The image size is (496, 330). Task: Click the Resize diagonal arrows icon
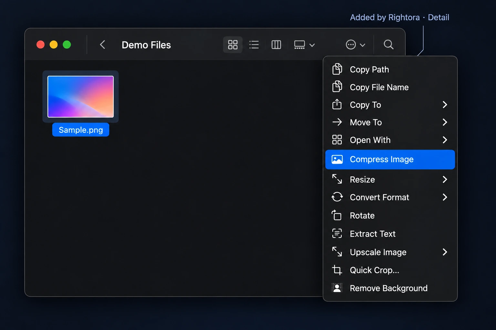coord(337,179)
